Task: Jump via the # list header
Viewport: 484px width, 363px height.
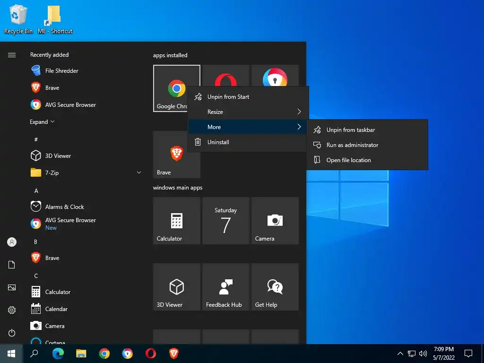Action: [36, 139]
